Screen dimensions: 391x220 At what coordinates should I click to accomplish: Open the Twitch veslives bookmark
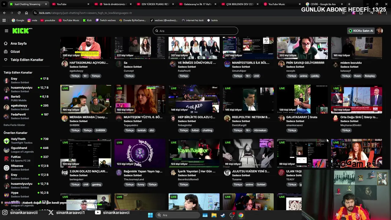[105, 20]
